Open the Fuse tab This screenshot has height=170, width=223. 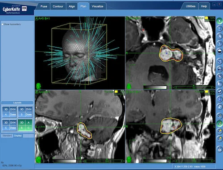tap(44, 6)
